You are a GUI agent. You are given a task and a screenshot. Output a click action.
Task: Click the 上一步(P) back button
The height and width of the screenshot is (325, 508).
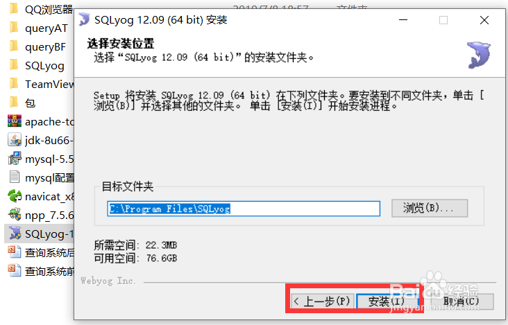point(323,301)
